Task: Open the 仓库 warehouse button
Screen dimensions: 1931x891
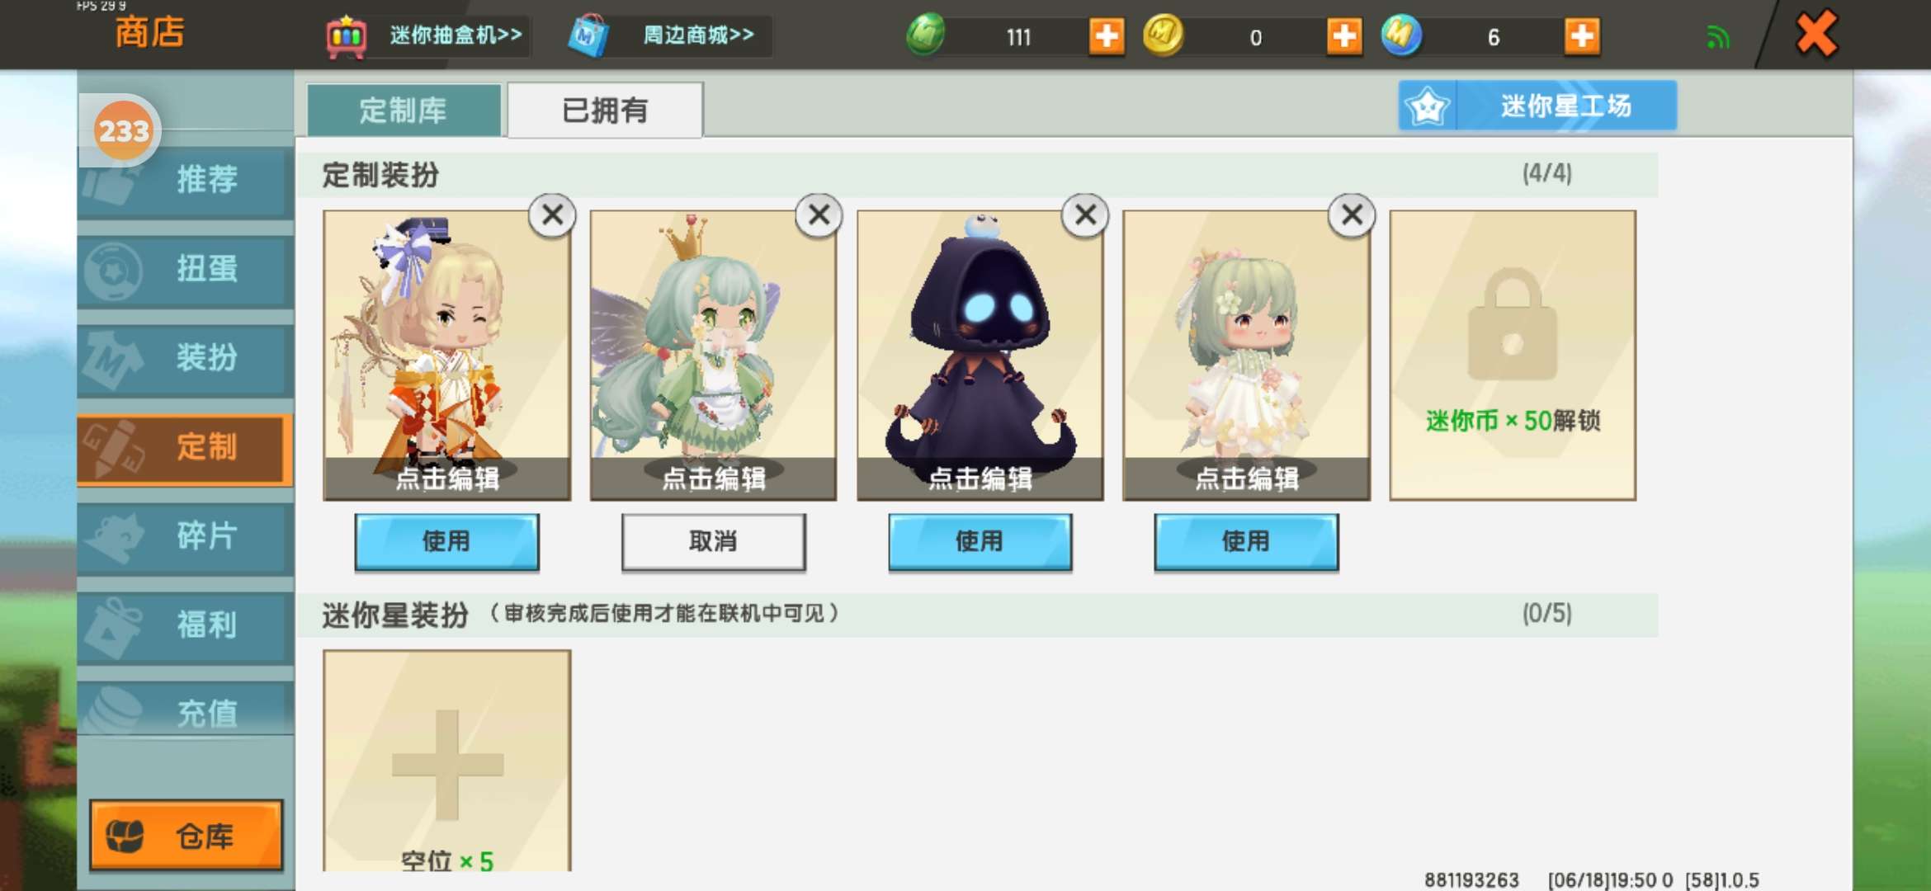Action: (x=186, y=835)
